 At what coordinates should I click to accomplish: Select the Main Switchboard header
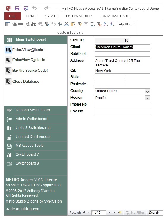click(x=36, y=39)
